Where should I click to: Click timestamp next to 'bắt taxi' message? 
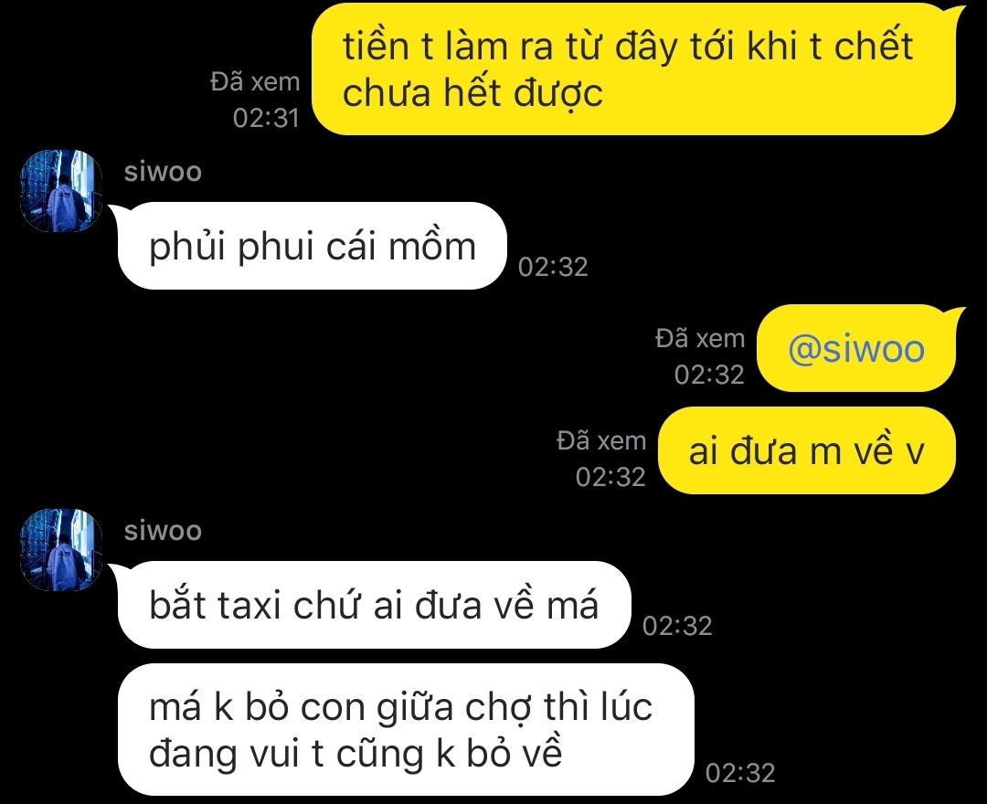(x=677, y=626)
